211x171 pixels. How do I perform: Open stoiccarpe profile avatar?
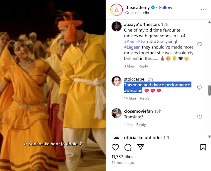[x=116, y=81]
